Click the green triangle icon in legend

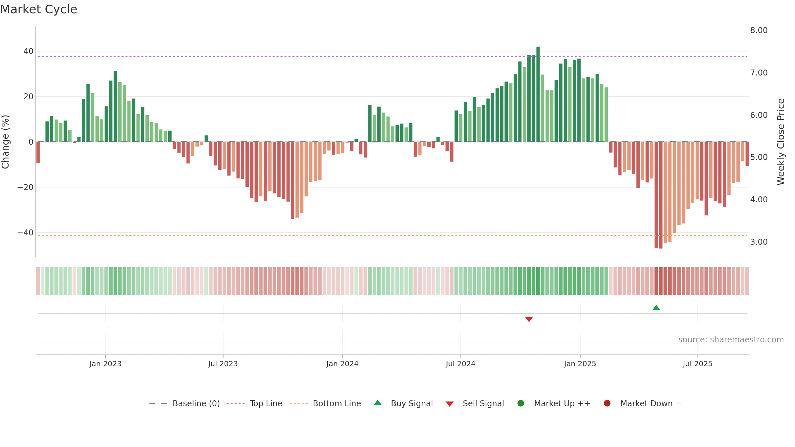point(378,403)
